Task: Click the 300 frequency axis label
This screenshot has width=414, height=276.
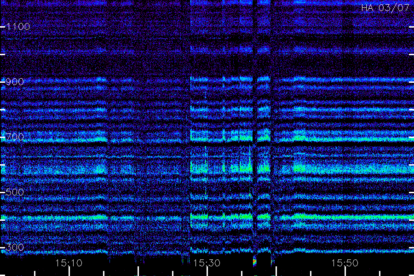Action: 15,247
